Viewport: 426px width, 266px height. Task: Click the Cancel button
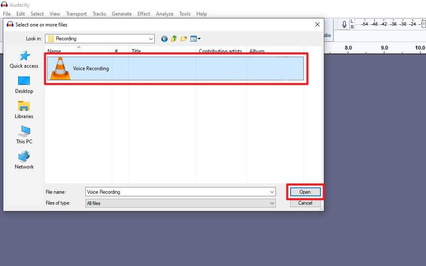click(x=305, y=203)
